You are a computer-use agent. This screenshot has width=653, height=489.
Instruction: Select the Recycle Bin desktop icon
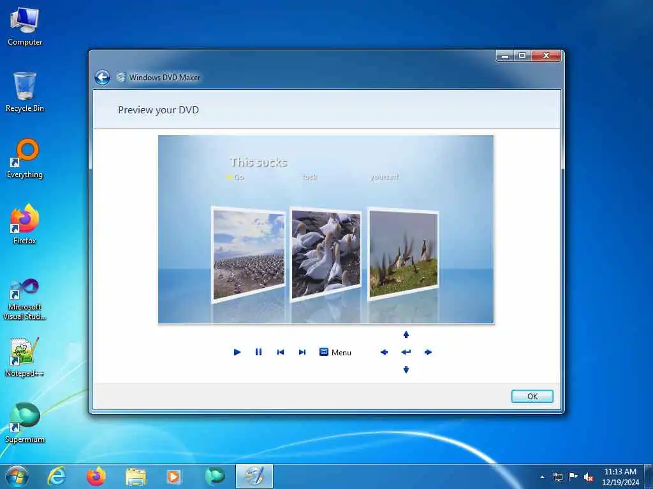coord(25,92)
